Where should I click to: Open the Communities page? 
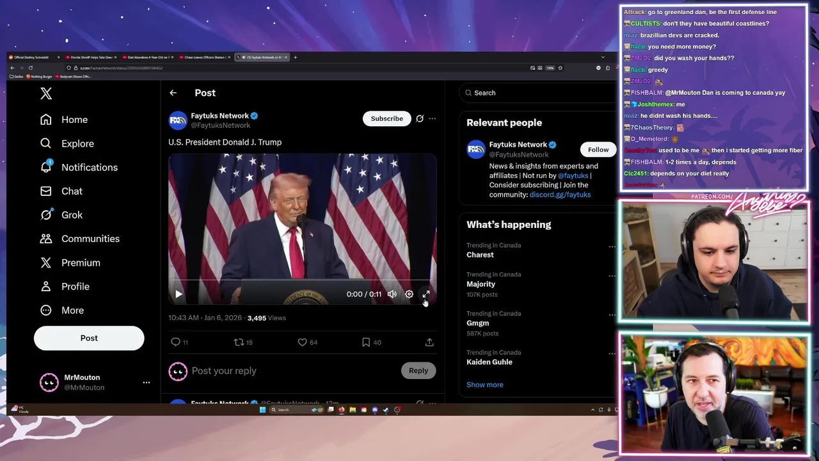[x=79, y=239]
